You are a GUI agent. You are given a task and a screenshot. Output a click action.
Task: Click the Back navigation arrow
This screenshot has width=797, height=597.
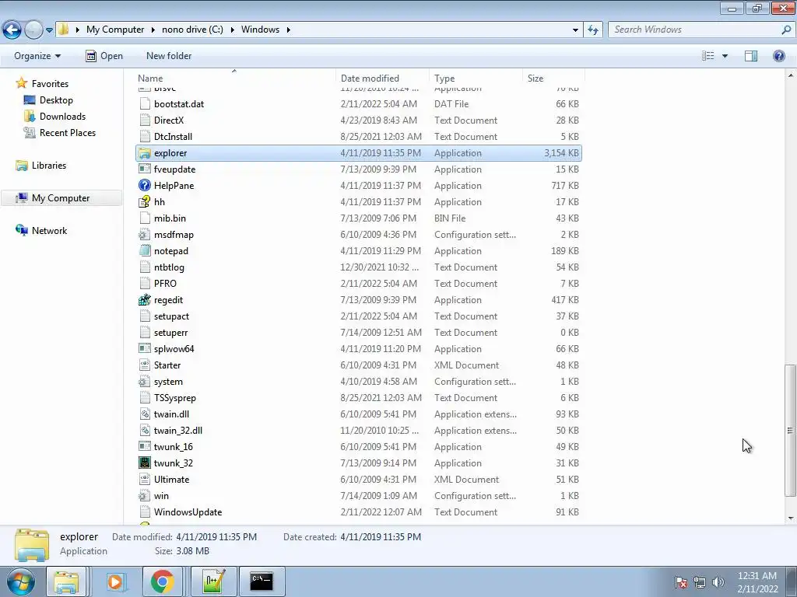pyautogui.click(x=12, y=30)
